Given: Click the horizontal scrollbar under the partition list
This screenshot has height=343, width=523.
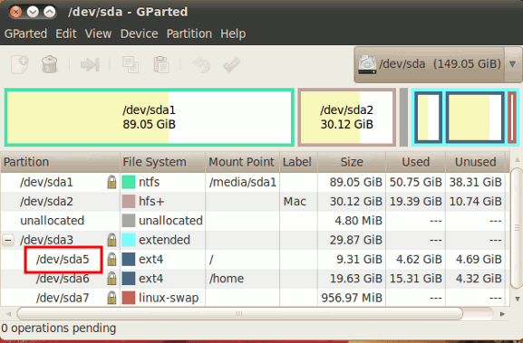Looking at the screenshot, I should (239, 314).
